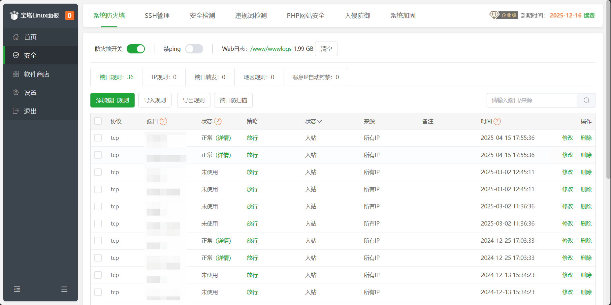Click the page vertical scrollbar
Viewport: 611px width, 305px height.
coord(608,99)
